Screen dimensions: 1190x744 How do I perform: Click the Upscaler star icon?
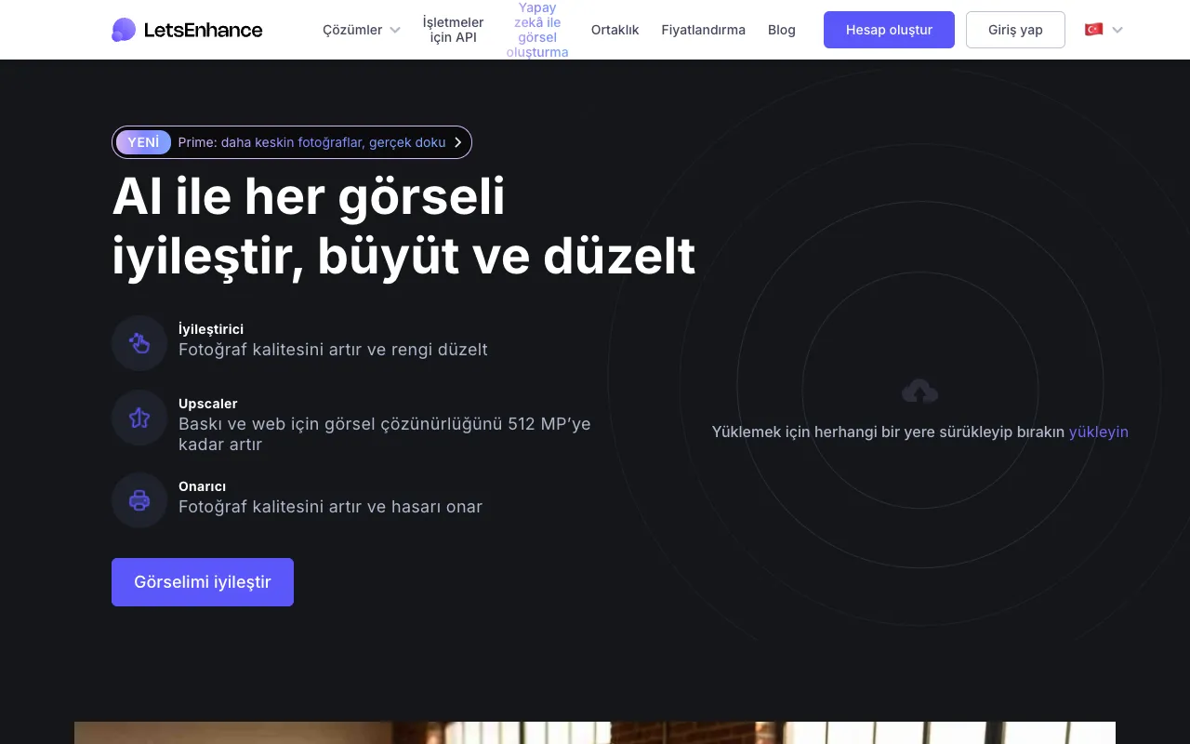139,418
